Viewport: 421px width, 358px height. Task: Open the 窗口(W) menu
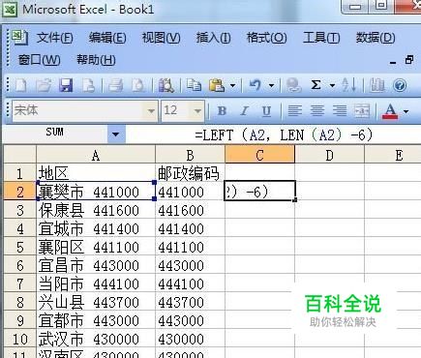[x=39, y=60]
